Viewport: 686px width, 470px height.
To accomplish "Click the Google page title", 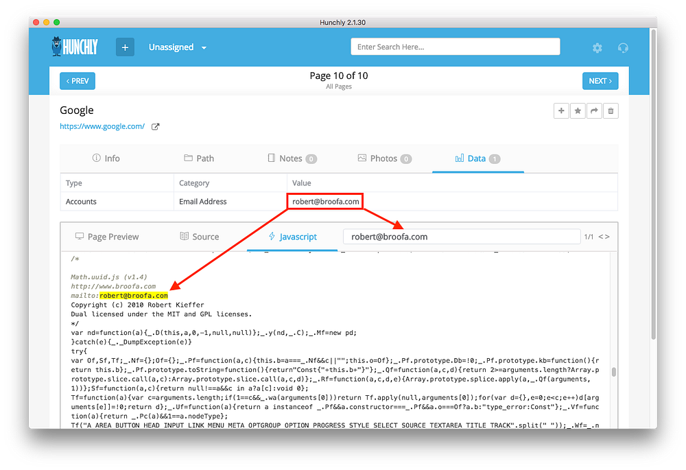I will pyautogui.click(x=77, y=110).
